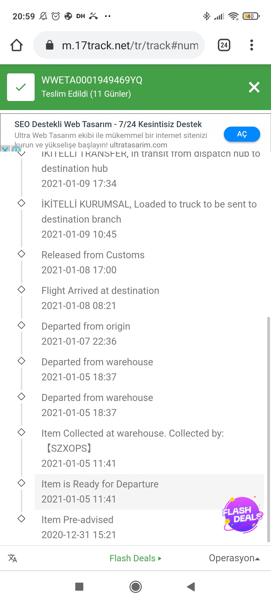271x603 pixels.
Task: Tap the green checkmark delivered status box
Action: coord(21,87)
